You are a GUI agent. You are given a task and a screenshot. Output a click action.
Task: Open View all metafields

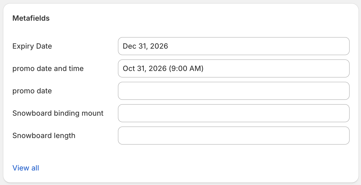pyautogui.click(x=26, y=168)
